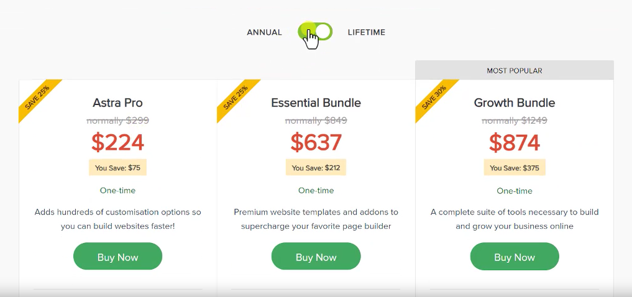632x297 pixels.
Task: Toggle the Annual/Lifetime pricing switch
Action: coord(316,32)
